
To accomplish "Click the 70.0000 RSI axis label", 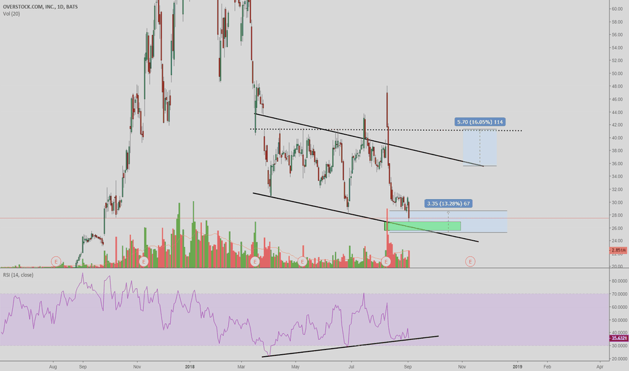I will pyautogui.click(x=619, y=294).
